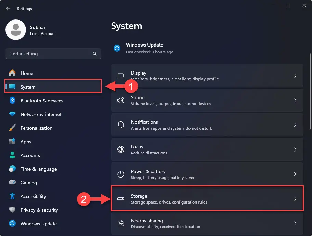Click the user profile avatar picture
This screenshot has width=312, height=236.
tap(16, 30)
